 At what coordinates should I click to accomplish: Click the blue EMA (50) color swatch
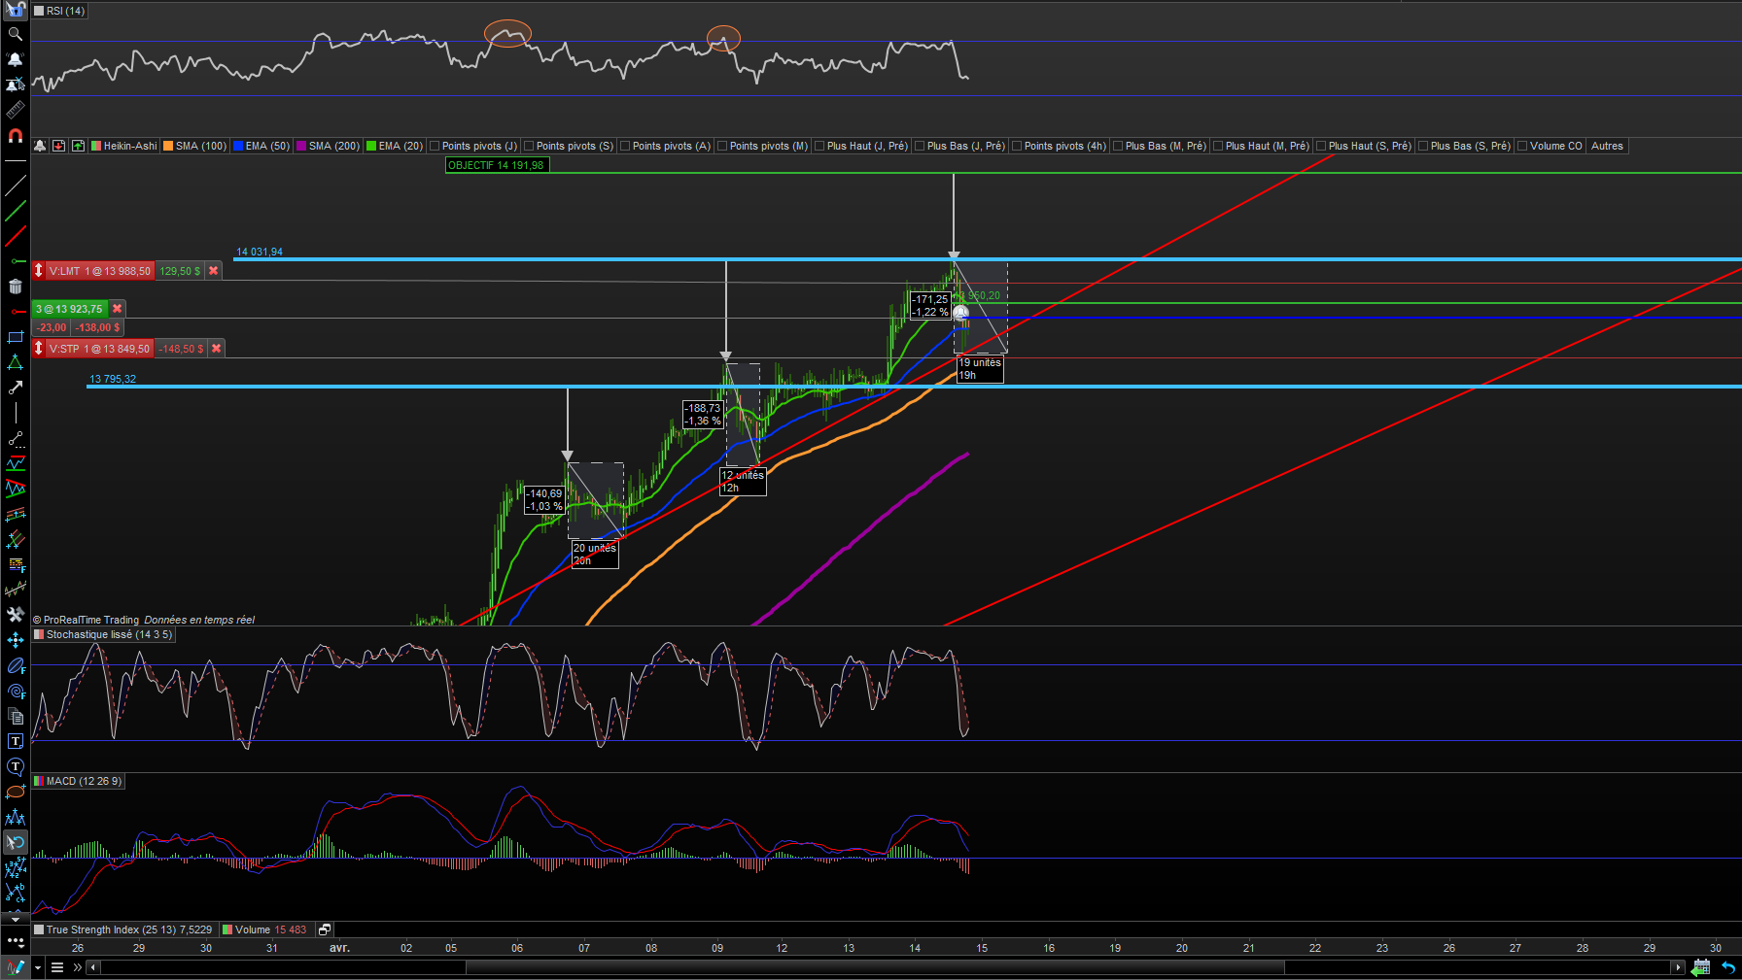tap(238, 146)
